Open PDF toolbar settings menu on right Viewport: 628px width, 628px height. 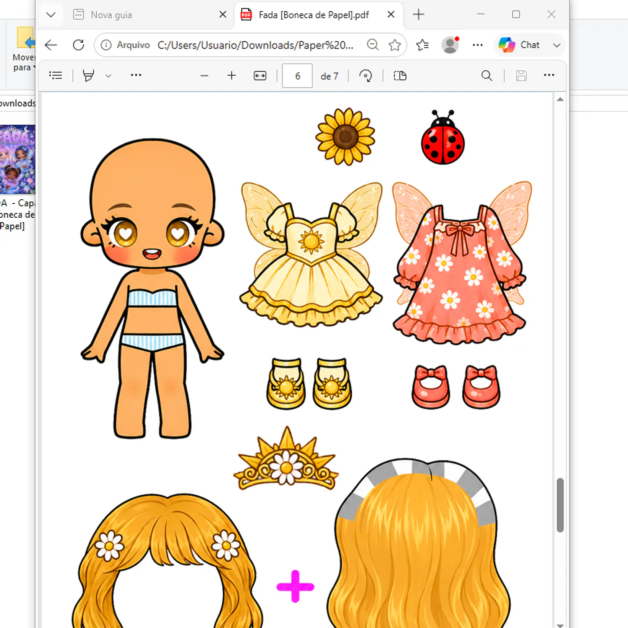point(549,75)
